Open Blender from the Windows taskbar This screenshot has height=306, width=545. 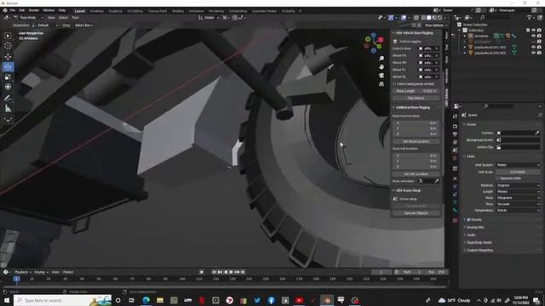327,300
